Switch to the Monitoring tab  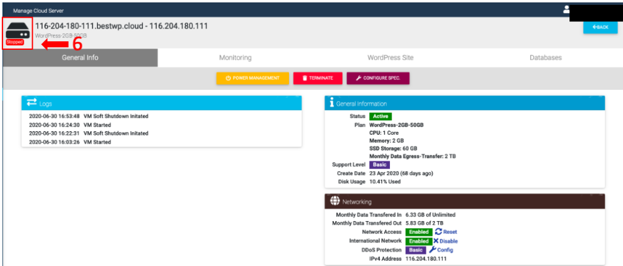(x=235, y=58)
